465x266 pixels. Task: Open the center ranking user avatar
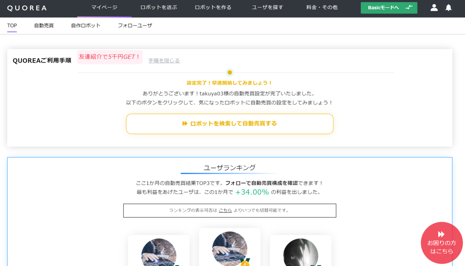pos(230,249)
